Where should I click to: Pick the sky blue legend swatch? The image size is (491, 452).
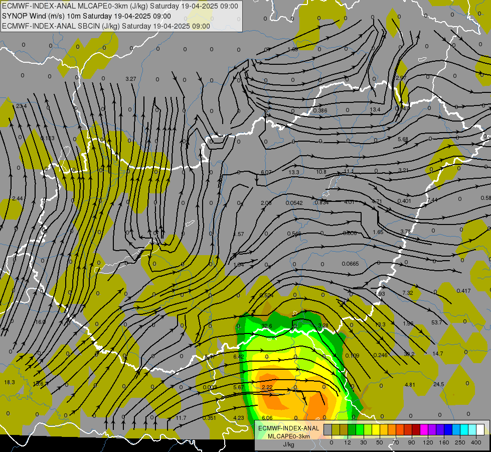456,429
